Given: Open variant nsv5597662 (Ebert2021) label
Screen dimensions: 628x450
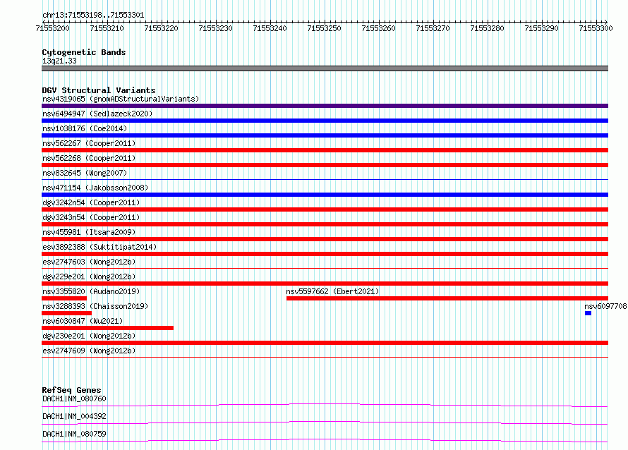Looking at the screenshot, I should click(x=332, y=291).
